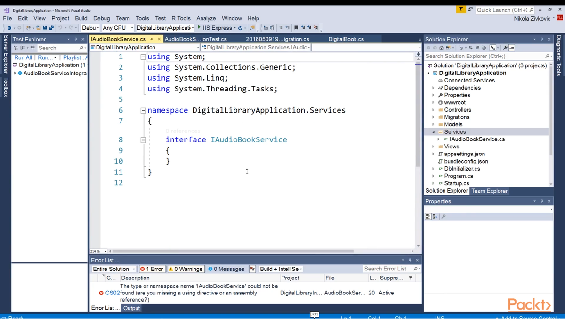Click the CS02 error code link
The image size is (565, 319).
tap(113, 293)
